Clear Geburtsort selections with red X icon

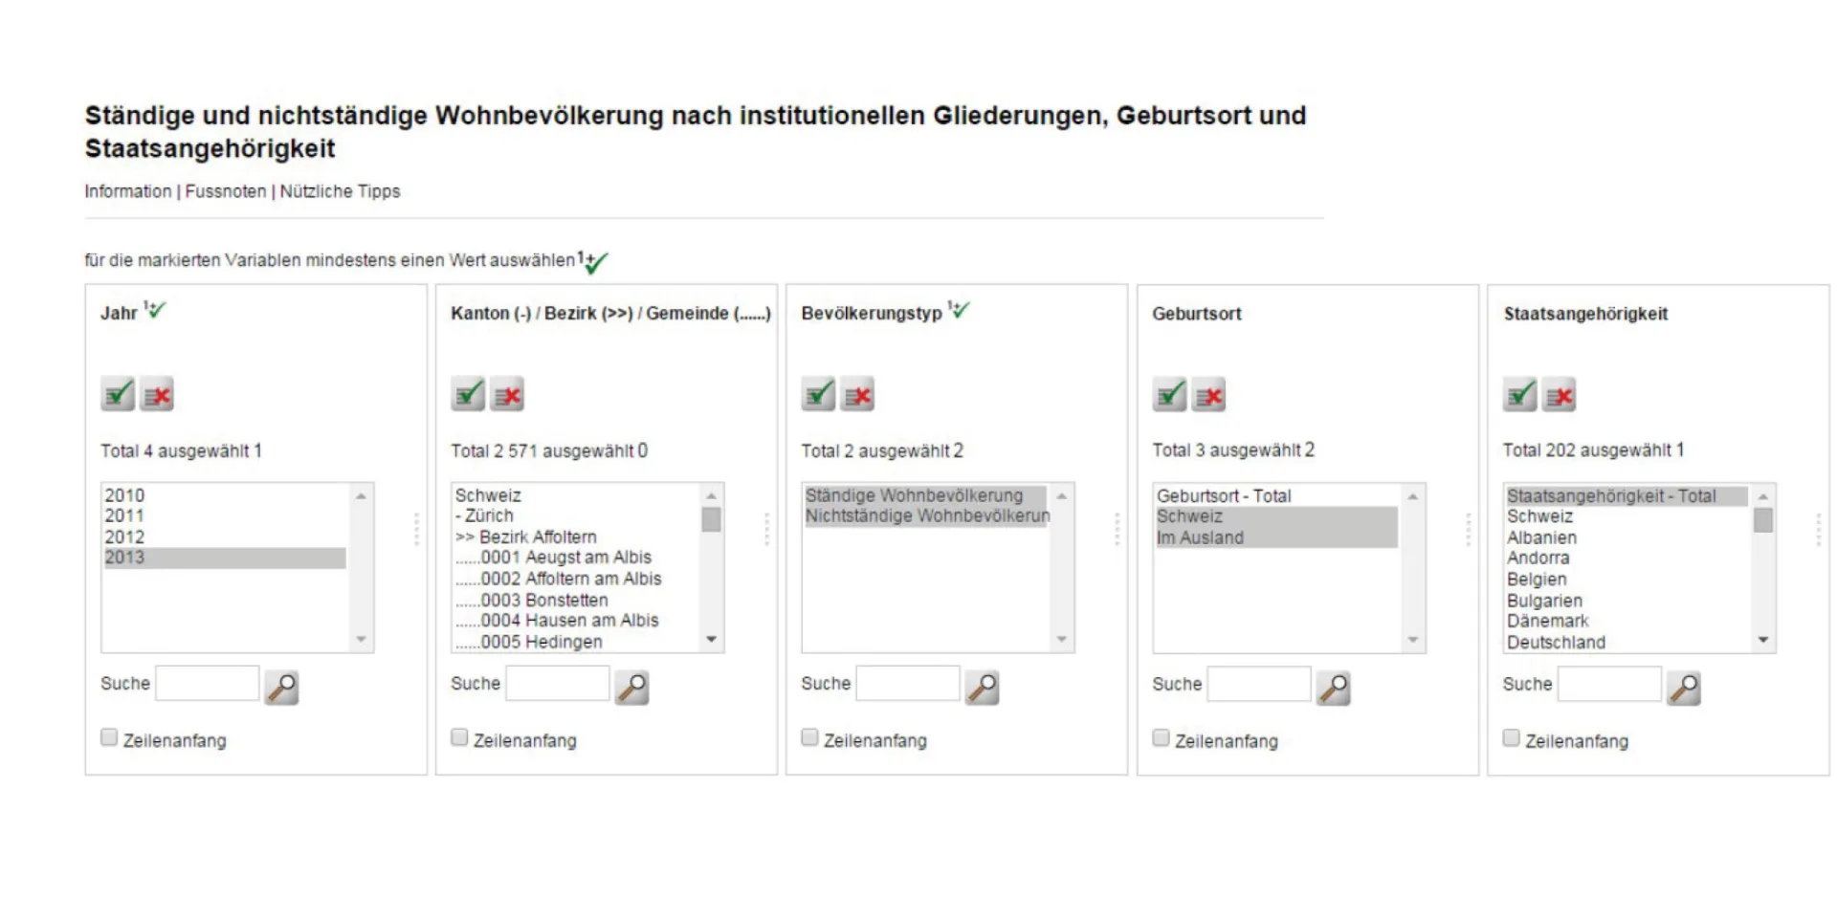click(1207, 395)
